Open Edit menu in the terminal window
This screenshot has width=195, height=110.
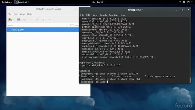(88, 15)
